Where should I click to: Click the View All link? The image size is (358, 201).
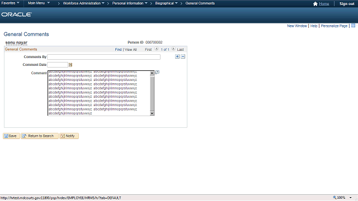coord(130,50)
